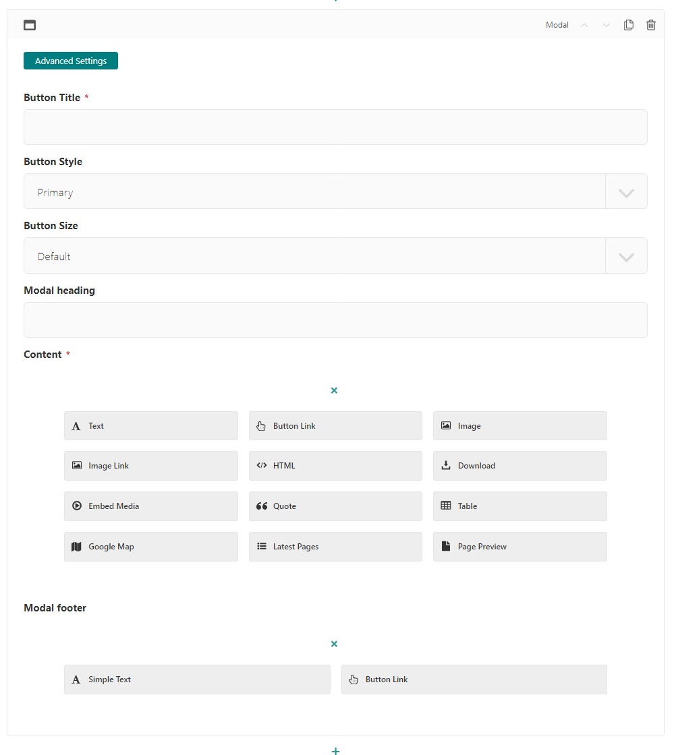
Task: Add Simple Text to Modal footer
Action: (197, 679)
